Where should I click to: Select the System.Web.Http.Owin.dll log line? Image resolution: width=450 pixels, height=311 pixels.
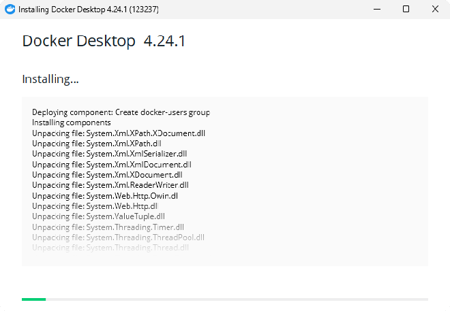coord(105,196)
